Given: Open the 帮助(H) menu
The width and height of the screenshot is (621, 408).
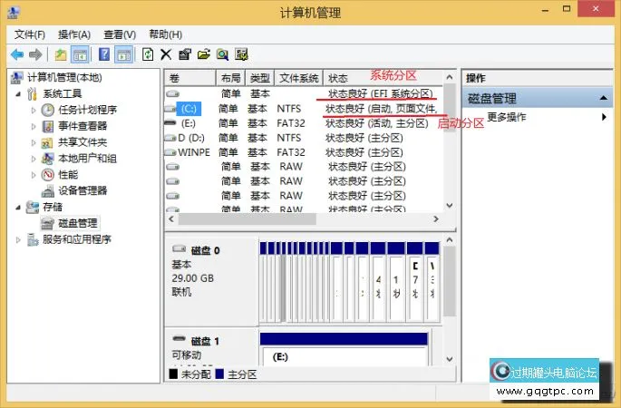Looking at the screenshot, I should pyautogui.click(x=166, y=34).
